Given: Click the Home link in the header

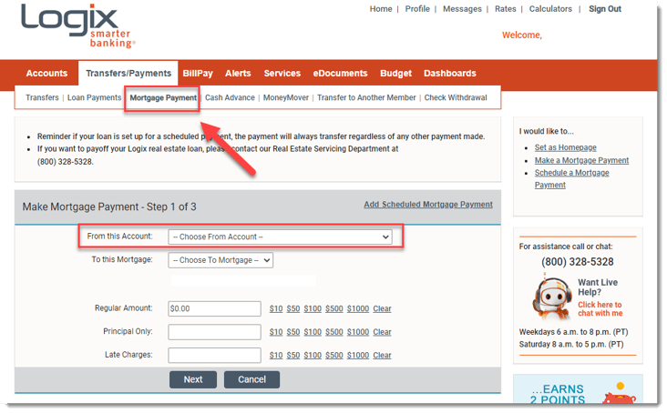Looking at the screenshot, I should (381, 9).
